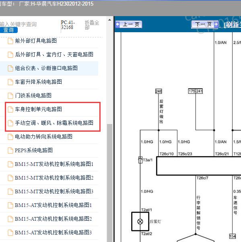This screenshot has width=241, height=242.
Task: Open 组合仪表、诊断接口电路图
Action: pos(46,68)
